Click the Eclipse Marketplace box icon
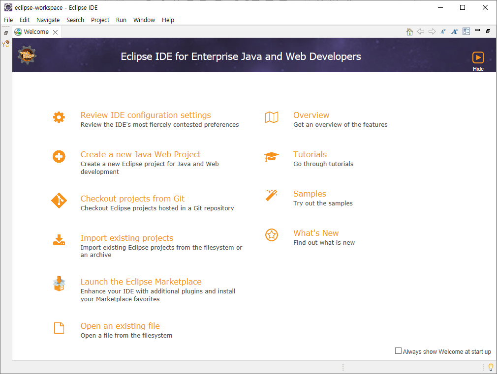The height and width of the screenshot is (374, 497). pyautogui.click(x=59, y=284)
